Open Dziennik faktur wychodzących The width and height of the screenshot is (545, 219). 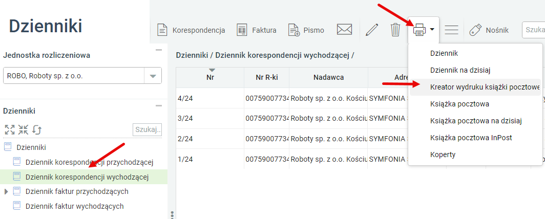tap(74, 206)
